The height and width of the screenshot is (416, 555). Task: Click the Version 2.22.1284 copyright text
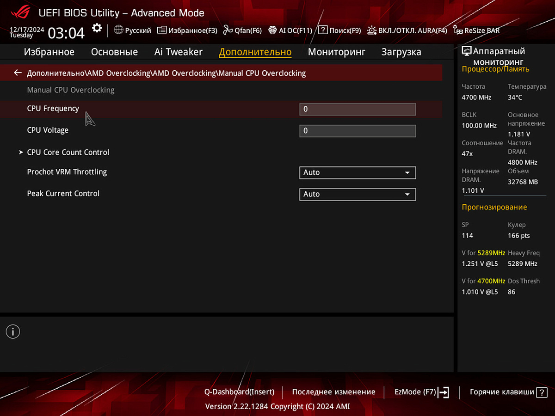coord(277,407)
